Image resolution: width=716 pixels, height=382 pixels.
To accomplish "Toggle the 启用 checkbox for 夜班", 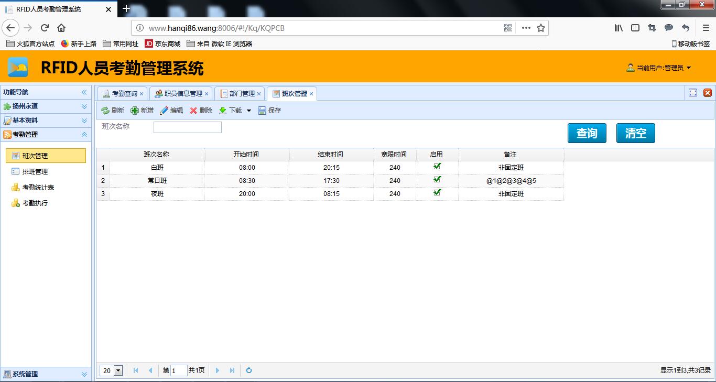I will [437, 193].
